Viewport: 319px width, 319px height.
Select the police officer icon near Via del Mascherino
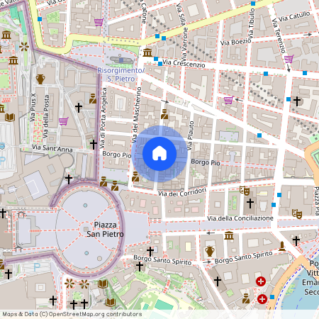pos(135,177)
